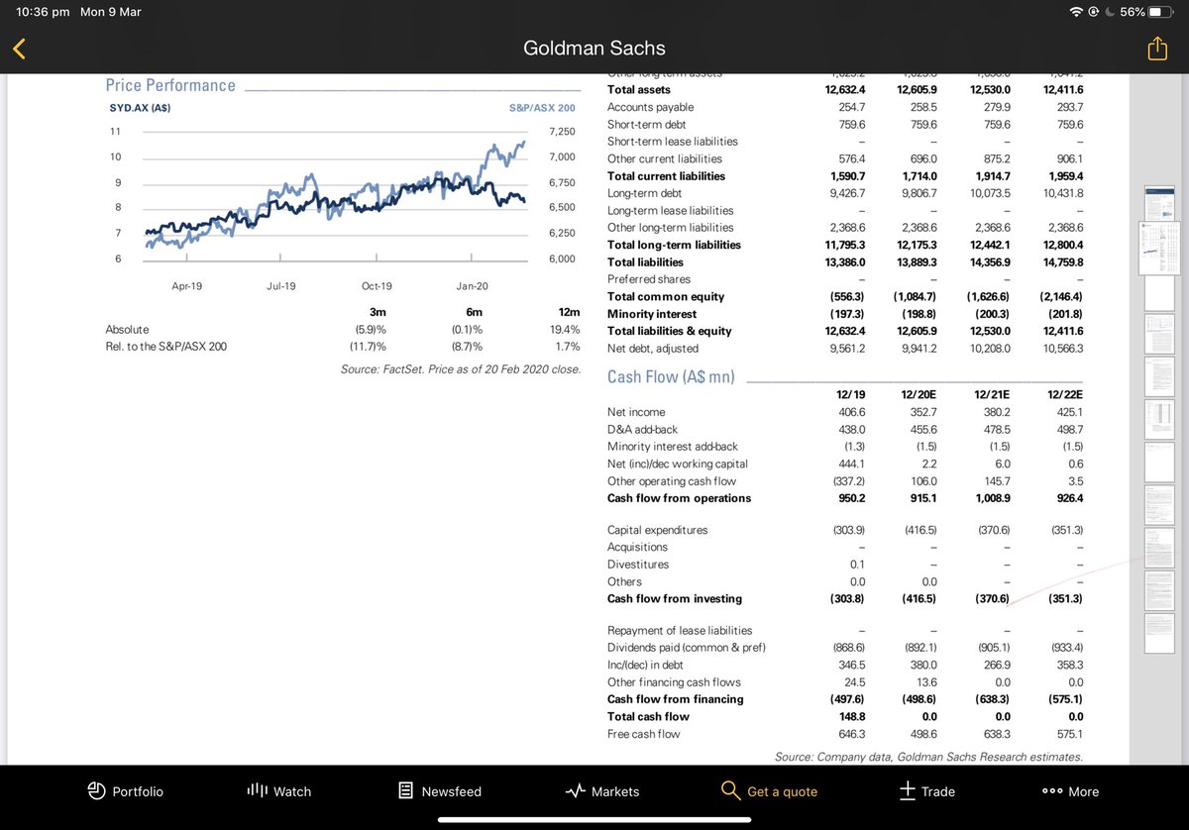Tap the Cash flow from investing label
Image resolution: width=1189 pixels, height=830 pixels.
point(674,598)
